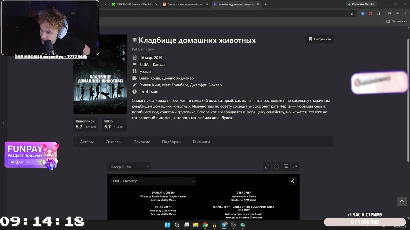The height and width of the screenshot is (230, 410).
Task: Click the Кладбище домашних животных heading
Action: [197, 40]
